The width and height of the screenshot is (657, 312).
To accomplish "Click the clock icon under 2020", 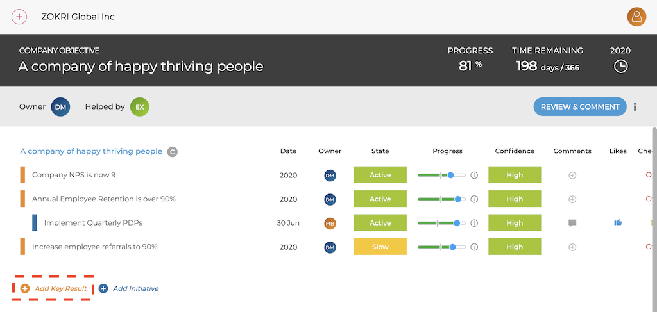I will [x=620, y=67].
